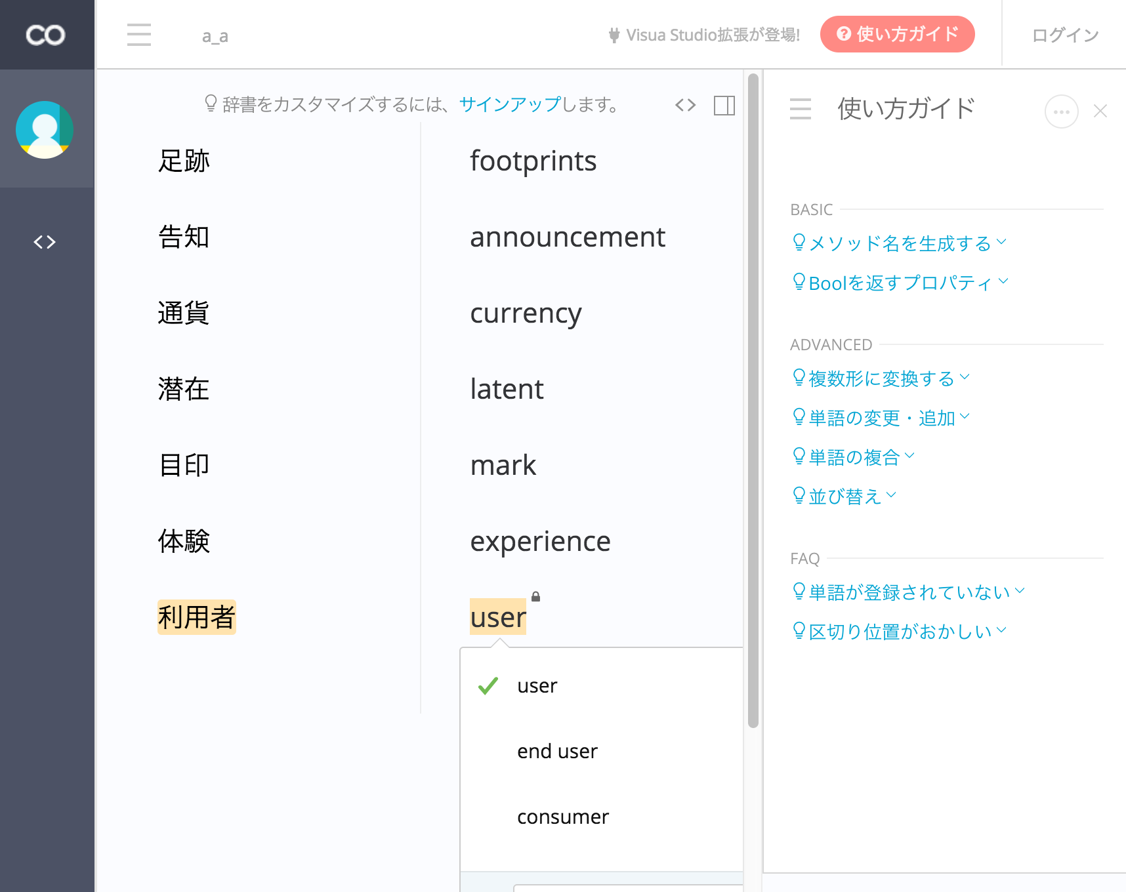Image resolution: width=1126 pixels, height=892 pixels.
Task: Click the code brackets icon in sidebar
Action: 45,242
